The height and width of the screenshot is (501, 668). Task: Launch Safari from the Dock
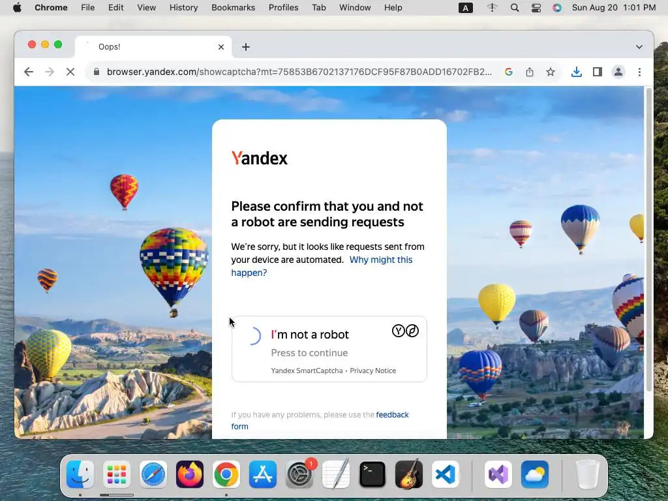153,474
